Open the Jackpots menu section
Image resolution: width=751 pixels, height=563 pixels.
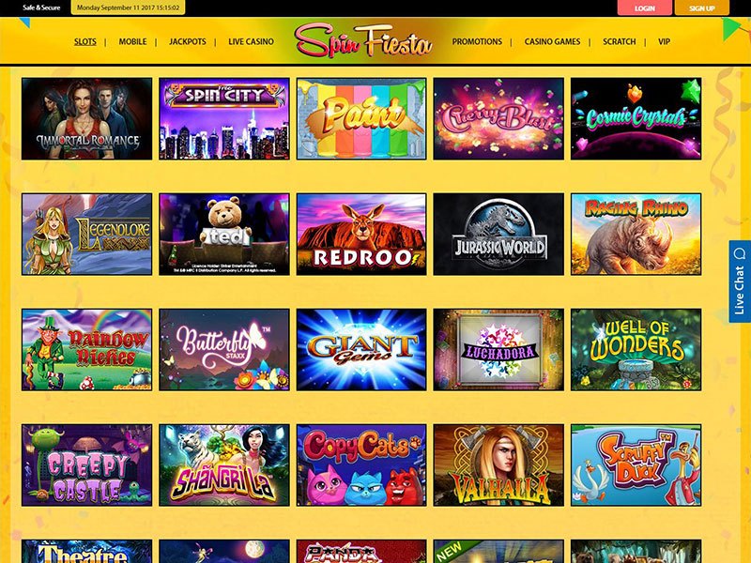point(187,41)
